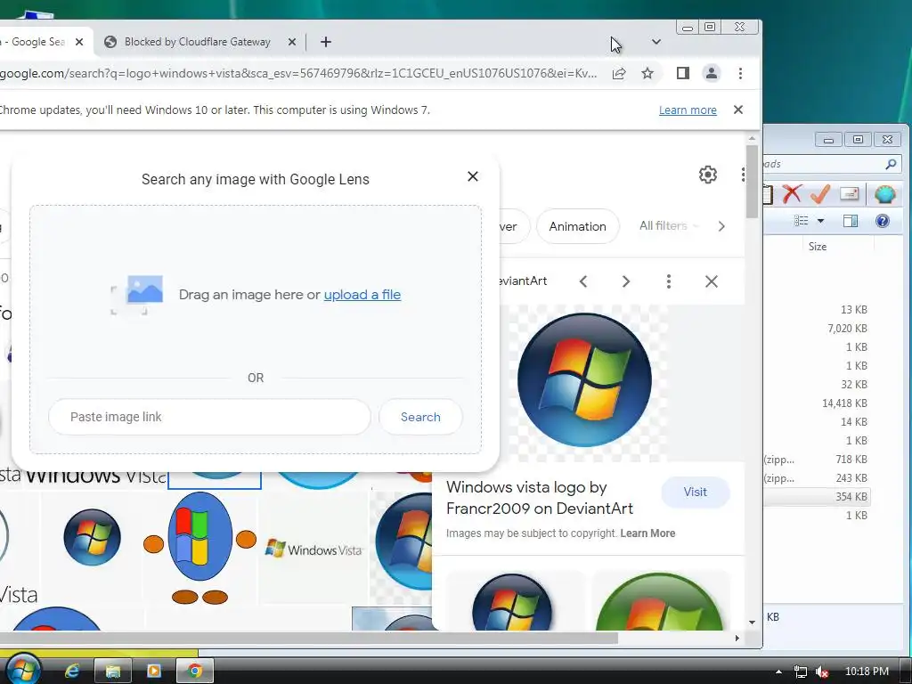Click scroll-right arrow on horizontal scrollbar
Screen dimensions: 912x684
(x=737, y=638)
